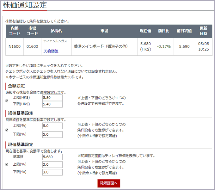Click the 現値基準 上限(%) field showing 3.0

click(52, 164)
